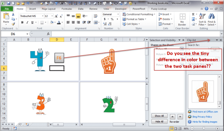Screen dimensions: 224x131
Task: Open Excel Help question mark icon
Action: (206, 9)
